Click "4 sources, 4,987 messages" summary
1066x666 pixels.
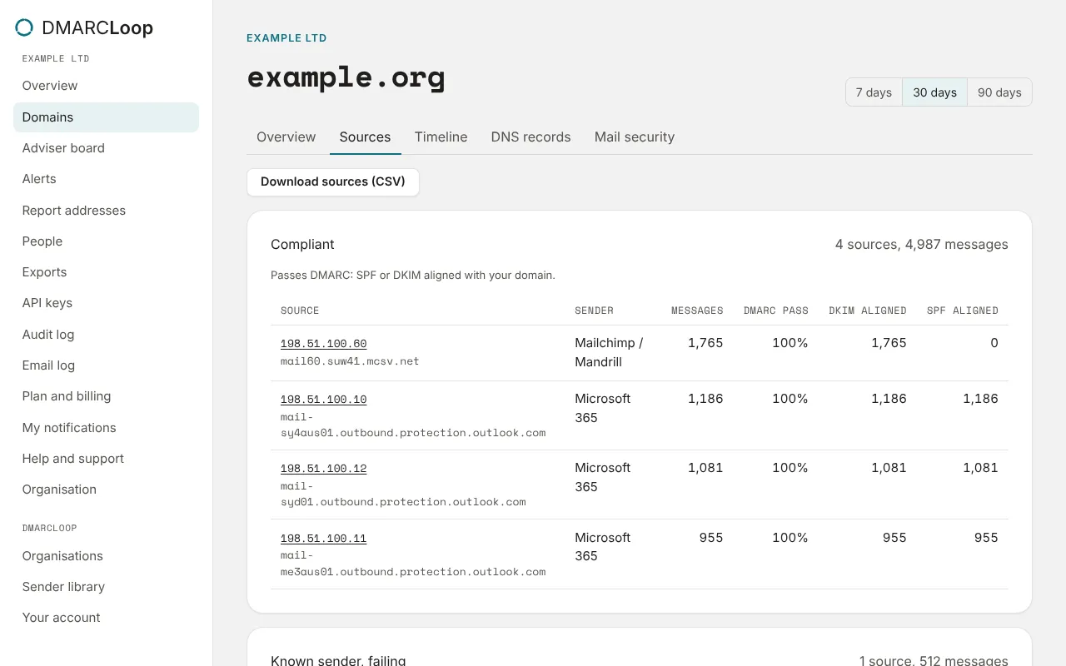pos(922,245)
